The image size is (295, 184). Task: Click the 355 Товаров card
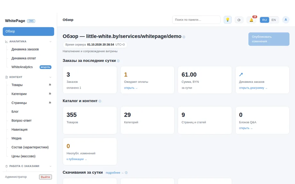(90, 120)
